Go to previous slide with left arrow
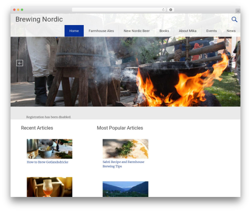Image resolution: width=251 pixels, height=212 pixels. tap(20, 63)
